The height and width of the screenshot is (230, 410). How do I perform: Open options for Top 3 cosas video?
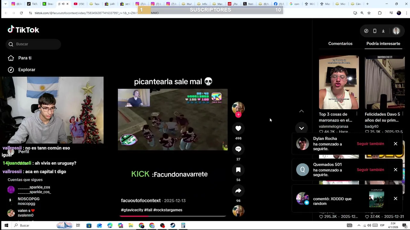pyautogui.click(x=357, y=114)
